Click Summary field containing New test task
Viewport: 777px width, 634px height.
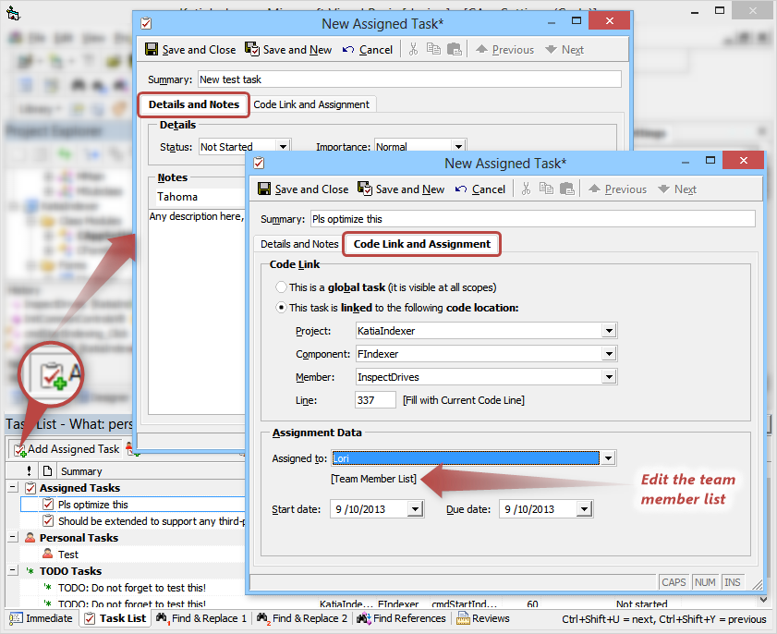(409, 79)
